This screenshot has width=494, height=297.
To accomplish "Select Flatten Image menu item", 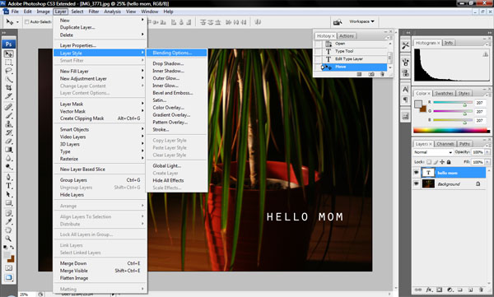I will (100, 278).
